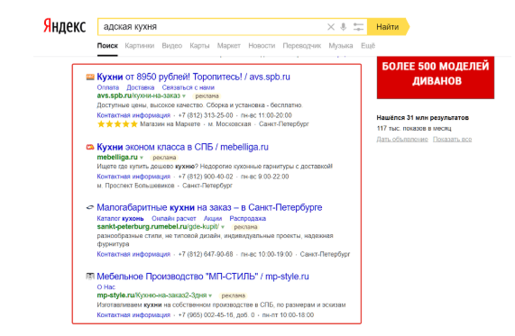This screenshot has width=515, height=336.
Task: Click phone number +7 (812) 313-25-00
Action: click(x=206, y=115)
